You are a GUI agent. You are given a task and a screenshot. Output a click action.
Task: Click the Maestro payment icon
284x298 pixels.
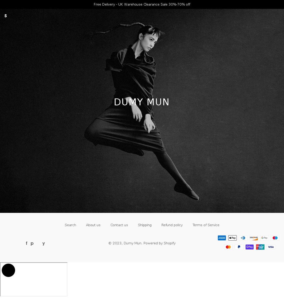coord(275,238)
